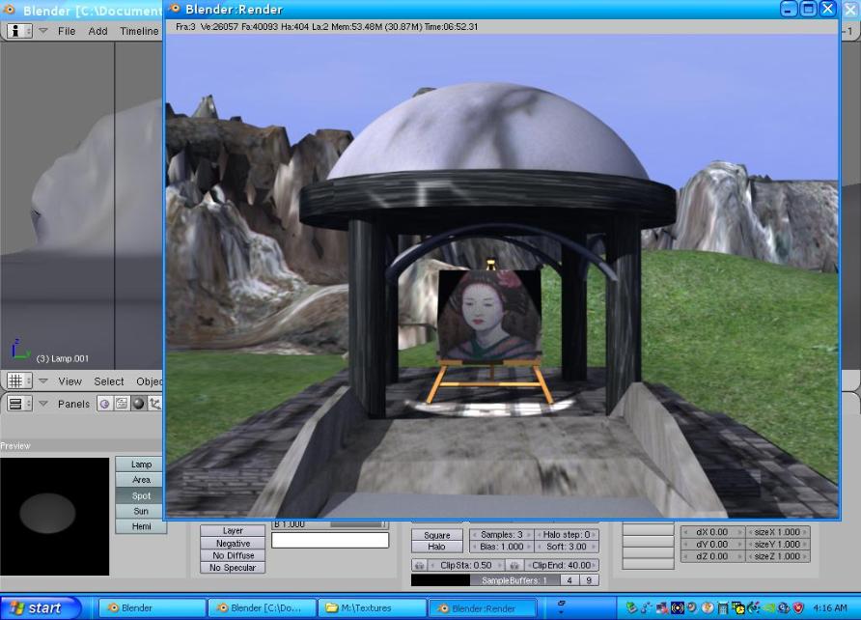Collapse the 3D view header menu triangle
The height and width of the screenshot is (620, 861).
point(43,381)
